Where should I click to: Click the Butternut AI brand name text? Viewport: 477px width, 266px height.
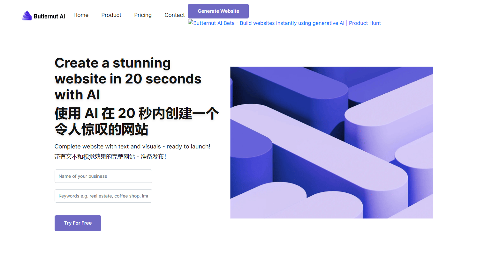click(49, 16)
